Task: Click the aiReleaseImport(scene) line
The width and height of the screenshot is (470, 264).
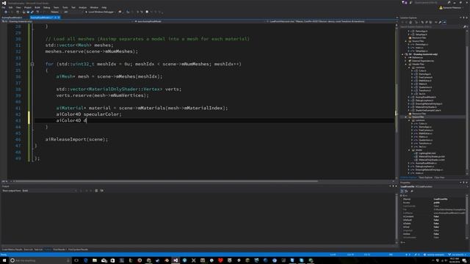Action: 76,139
